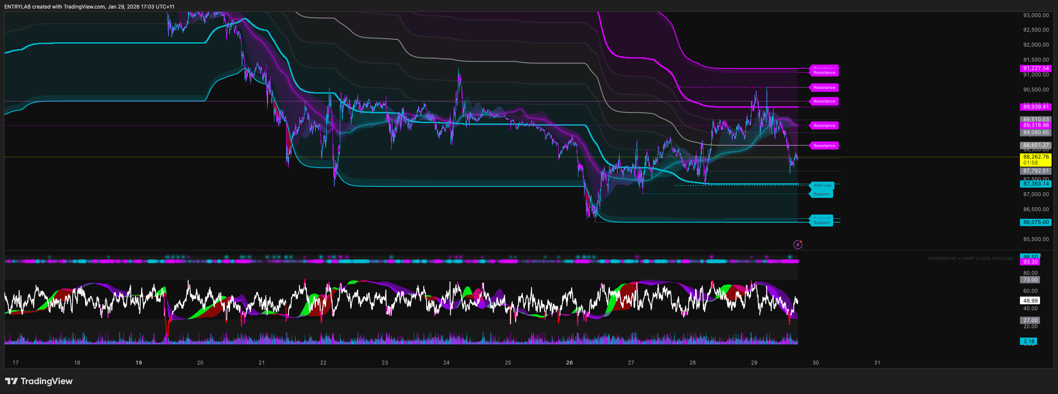Click the yellow current price label 88,262.76

(1035, 159)
